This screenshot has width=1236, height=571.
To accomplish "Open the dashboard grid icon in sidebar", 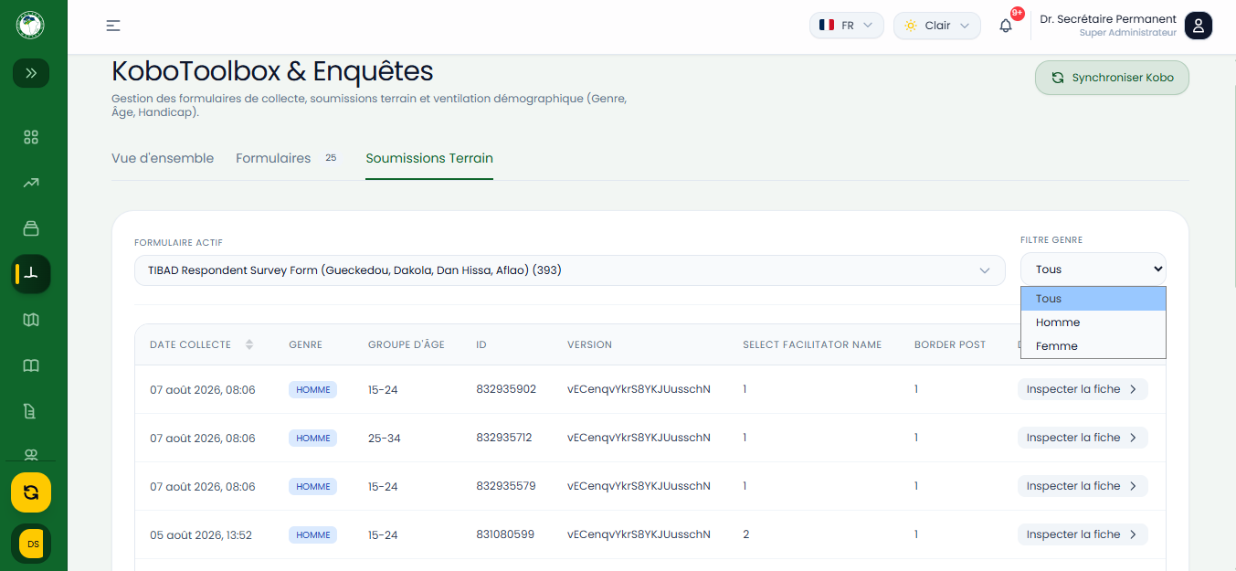I will point(31,137).
